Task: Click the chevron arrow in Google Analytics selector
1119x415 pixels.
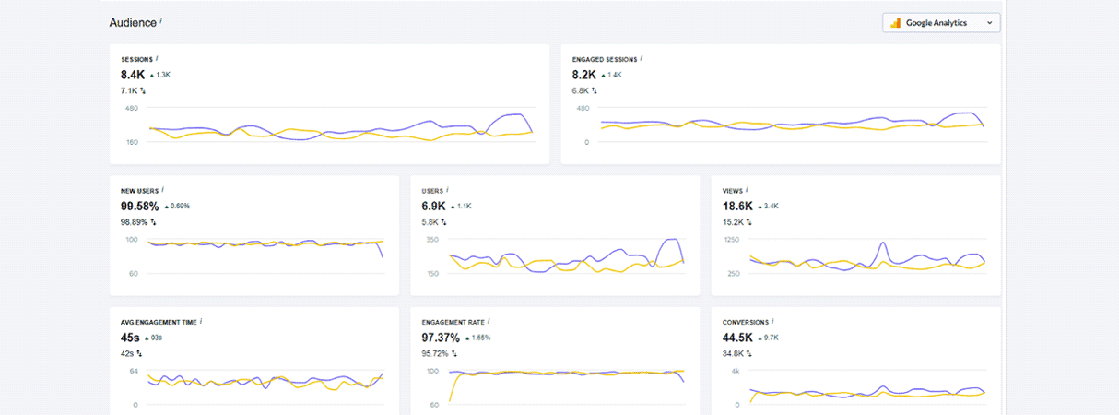Action: (x=989, y=23)
